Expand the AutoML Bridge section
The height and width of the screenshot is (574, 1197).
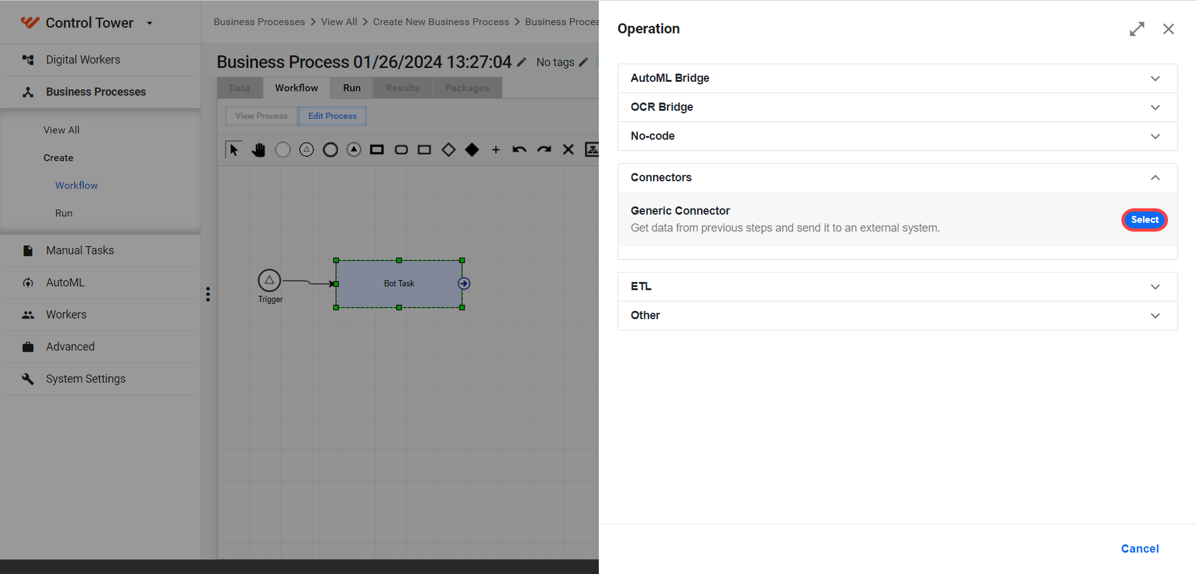(x=898, y=78)
